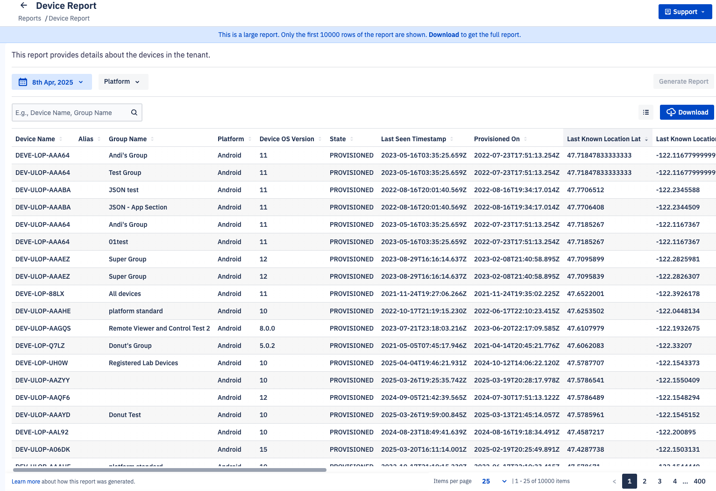Open the 8th Apr, 2025 date picker
This screenshot has width=716, height=491.
(52, 82)
